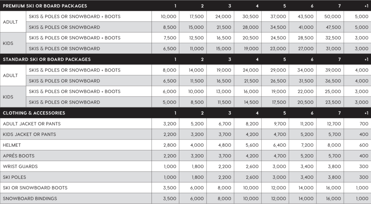Click the Premium Ski or Board Packages header
Screen dimensions: 371x204
click(45, 6)
